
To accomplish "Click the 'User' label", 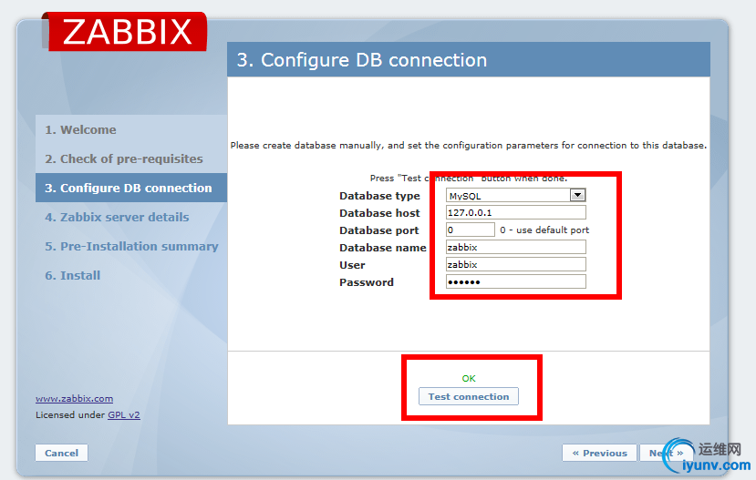I will click(352, 265).
